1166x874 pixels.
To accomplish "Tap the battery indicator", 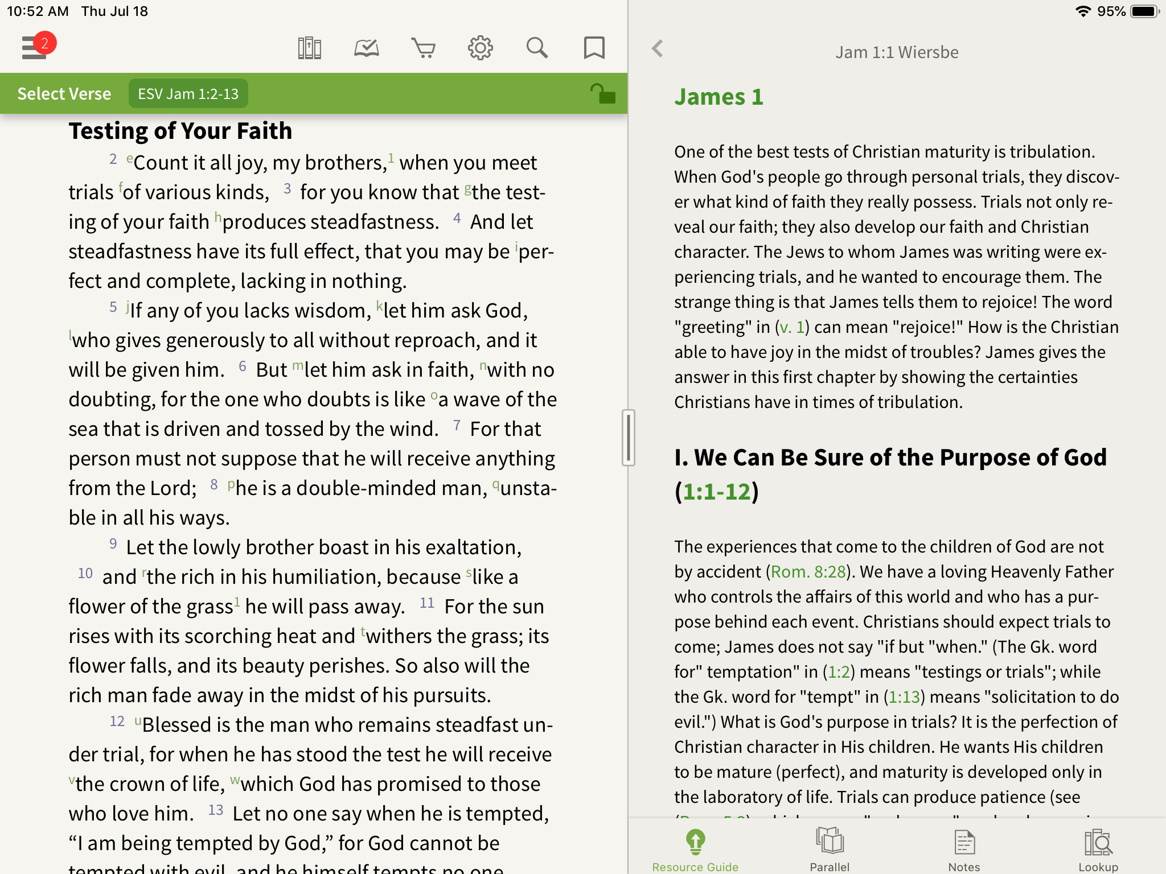I will [1146, 11].
